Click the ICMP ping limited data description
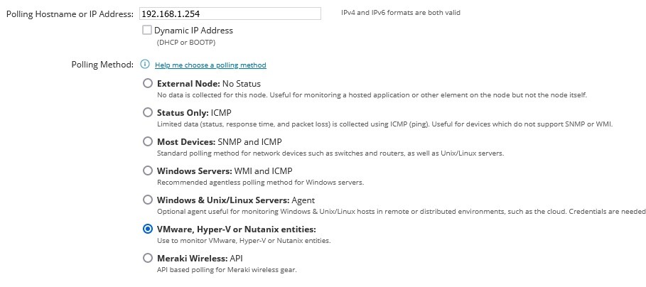Screen dimensions: 646x287 pyautogui.click(x=384, y=124)
